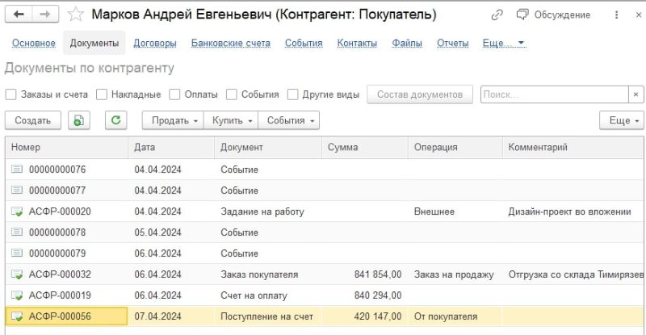Open the Контакты tab
The image size is (646, 335).
[x=357, y=43]
